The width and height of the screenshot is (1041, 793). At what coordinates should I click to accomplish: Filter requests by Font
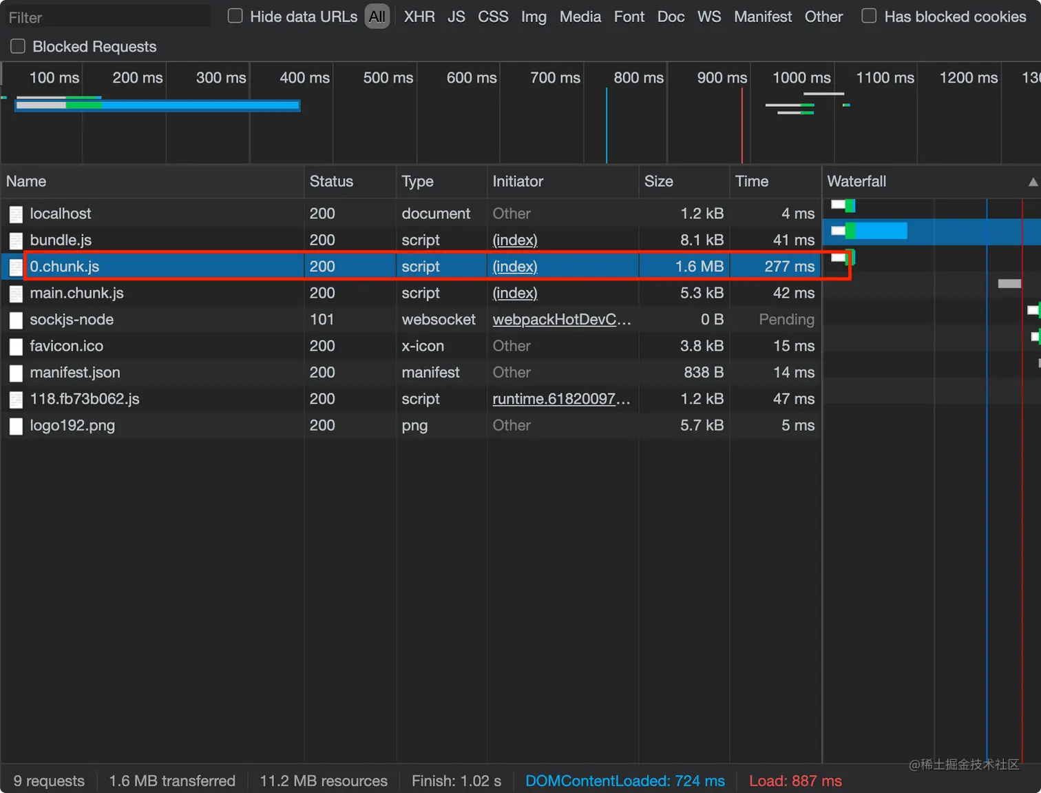click(x=629, y=17)
